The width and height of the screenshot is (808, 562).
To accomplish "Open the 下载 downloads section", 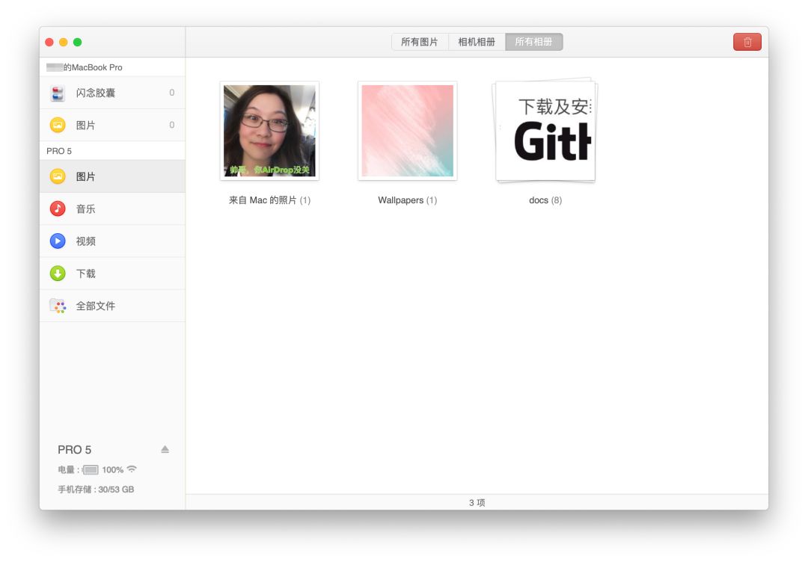I will click(86, 273).
